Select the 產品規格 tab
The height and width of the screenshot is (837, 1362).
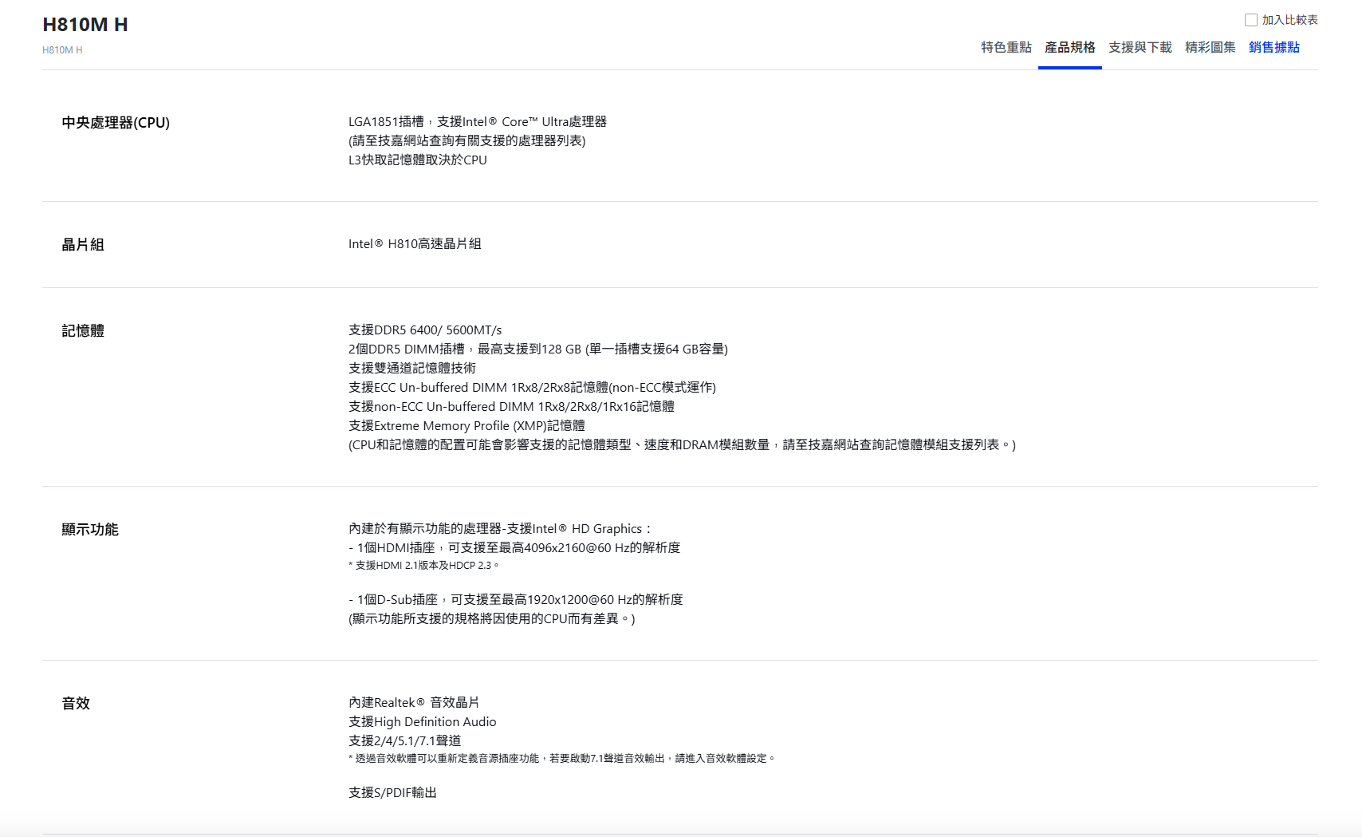[x=1069, y=47]
